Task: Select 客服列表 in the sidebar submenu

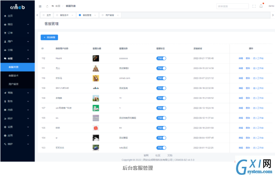Action: (x=17, y=67)
